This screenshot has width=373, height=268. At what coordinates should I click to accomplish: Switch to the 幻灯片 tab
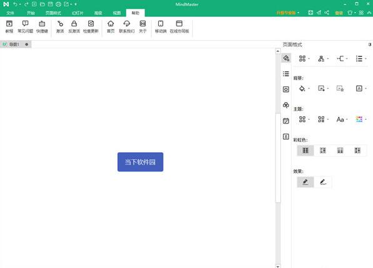pyautogui.click(x=78, y=13)
